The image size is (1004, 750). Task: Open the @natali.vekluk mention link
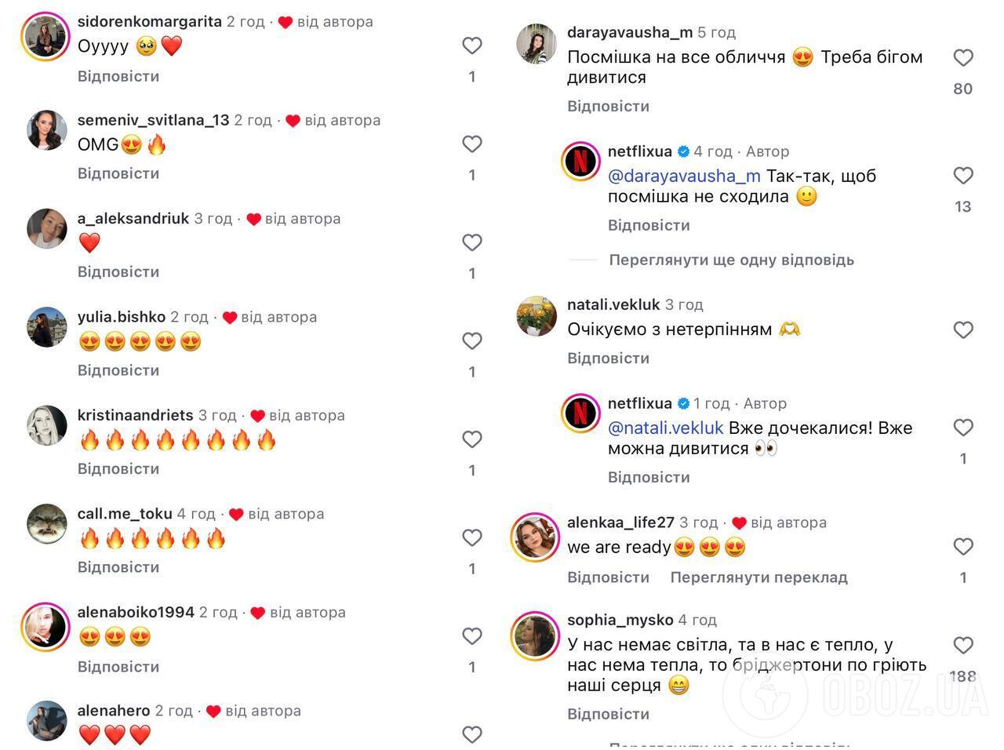click(665, 428)
